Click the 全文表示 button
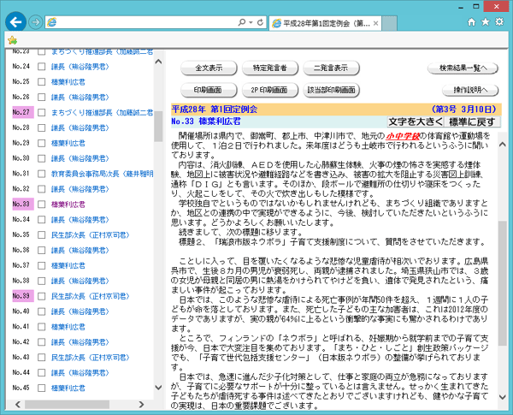 click(x=209, y=68)
